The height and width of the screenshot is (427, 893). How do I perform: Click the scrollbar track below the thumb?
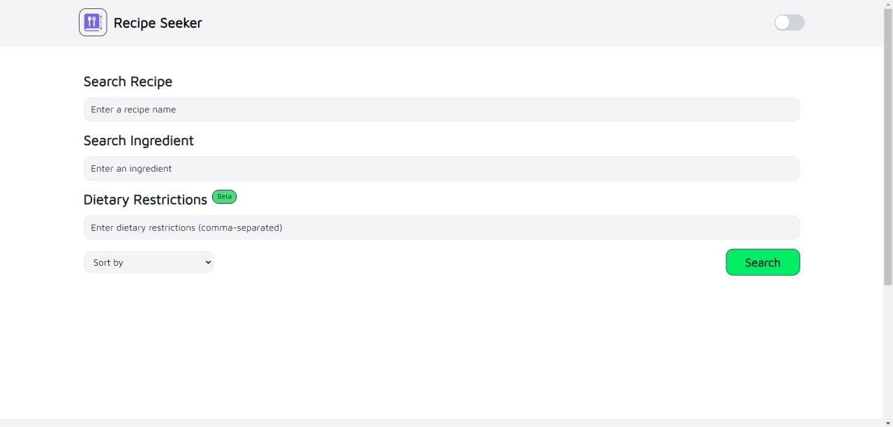tap(888, 351)
